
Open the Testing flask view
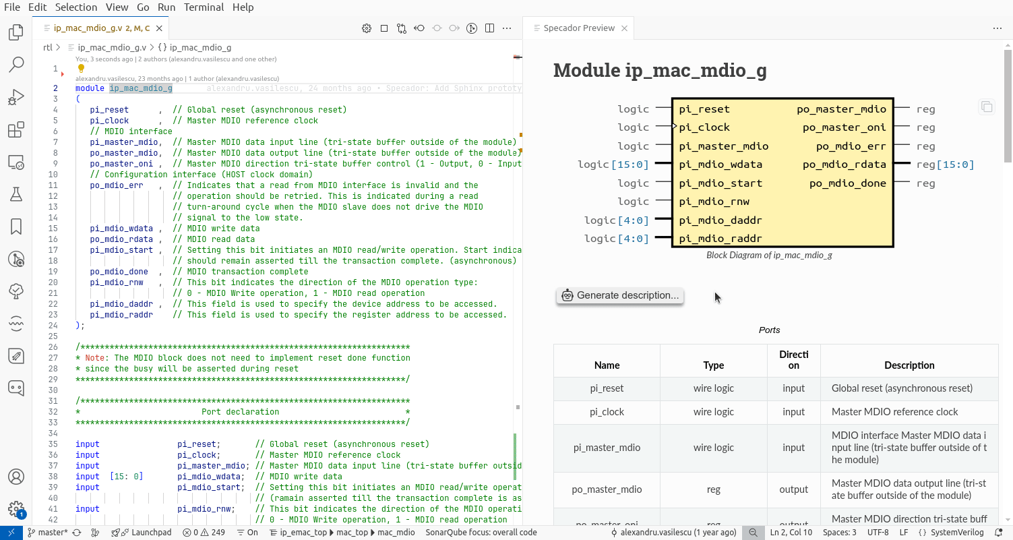pos(16,194)
